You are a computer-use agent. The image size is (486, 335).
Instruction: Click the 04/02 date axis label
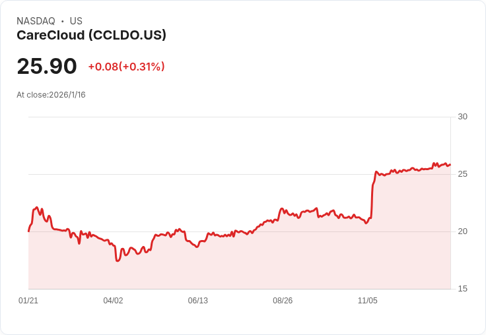[113, 301]
